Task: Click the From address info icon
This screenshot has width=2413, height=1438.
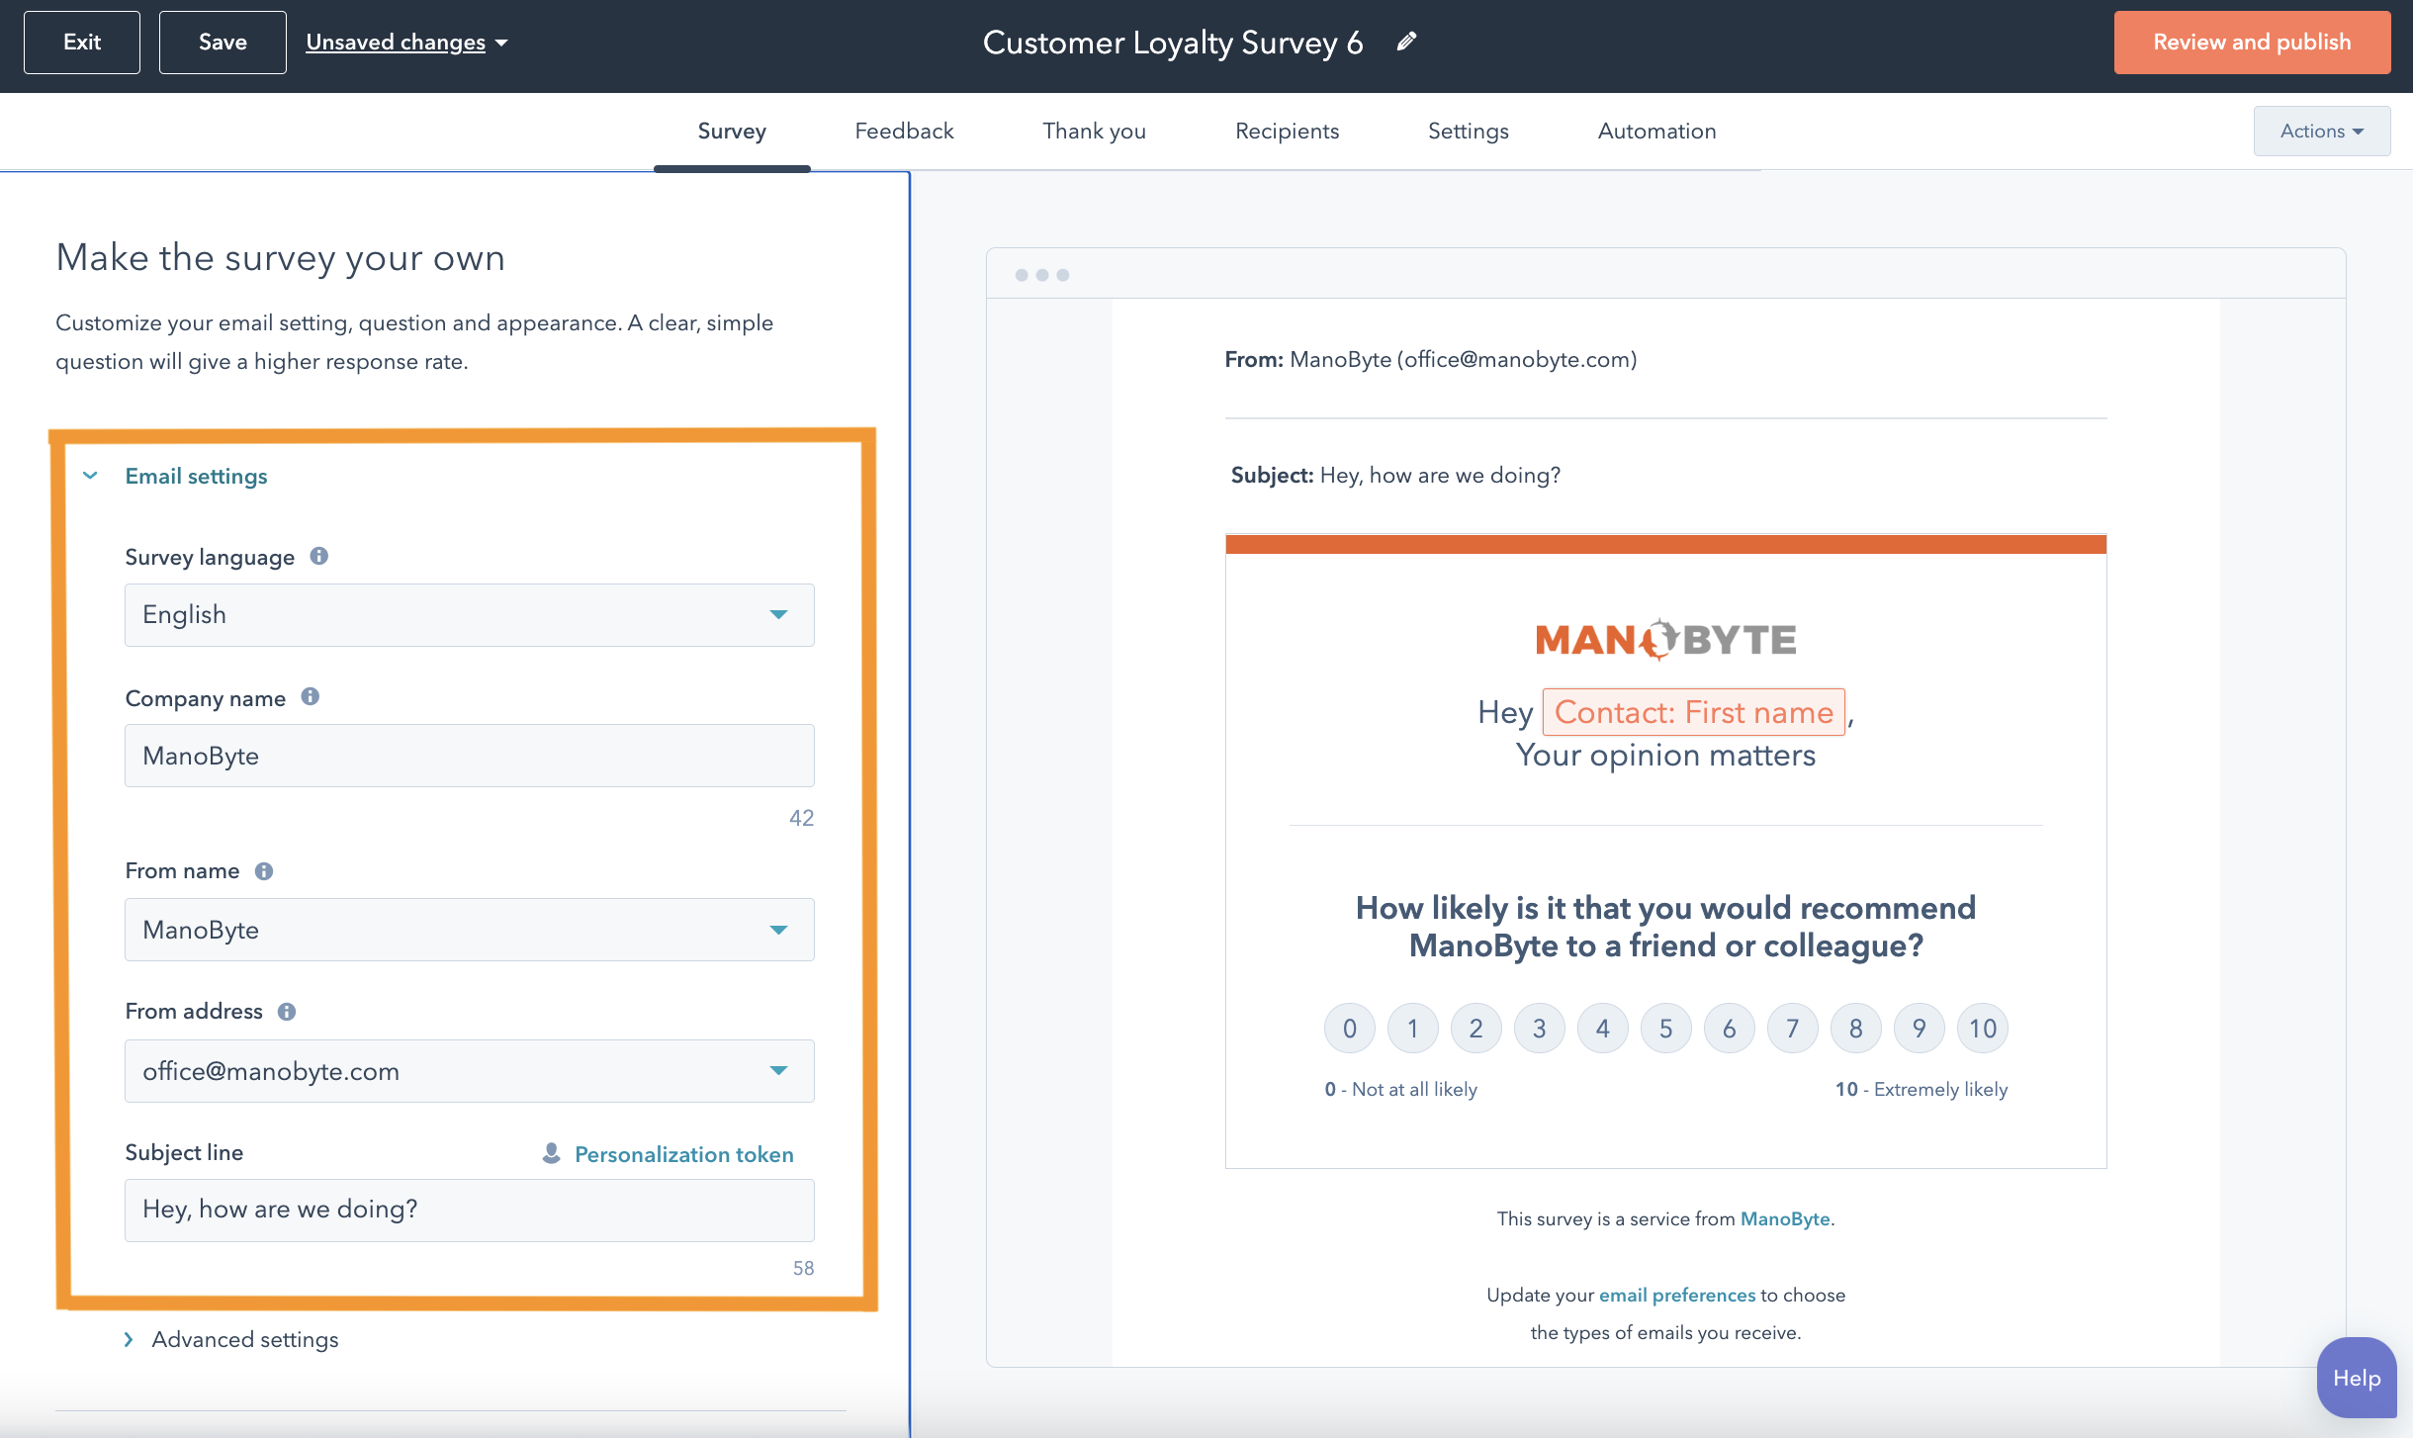Action: [286, 1011]
